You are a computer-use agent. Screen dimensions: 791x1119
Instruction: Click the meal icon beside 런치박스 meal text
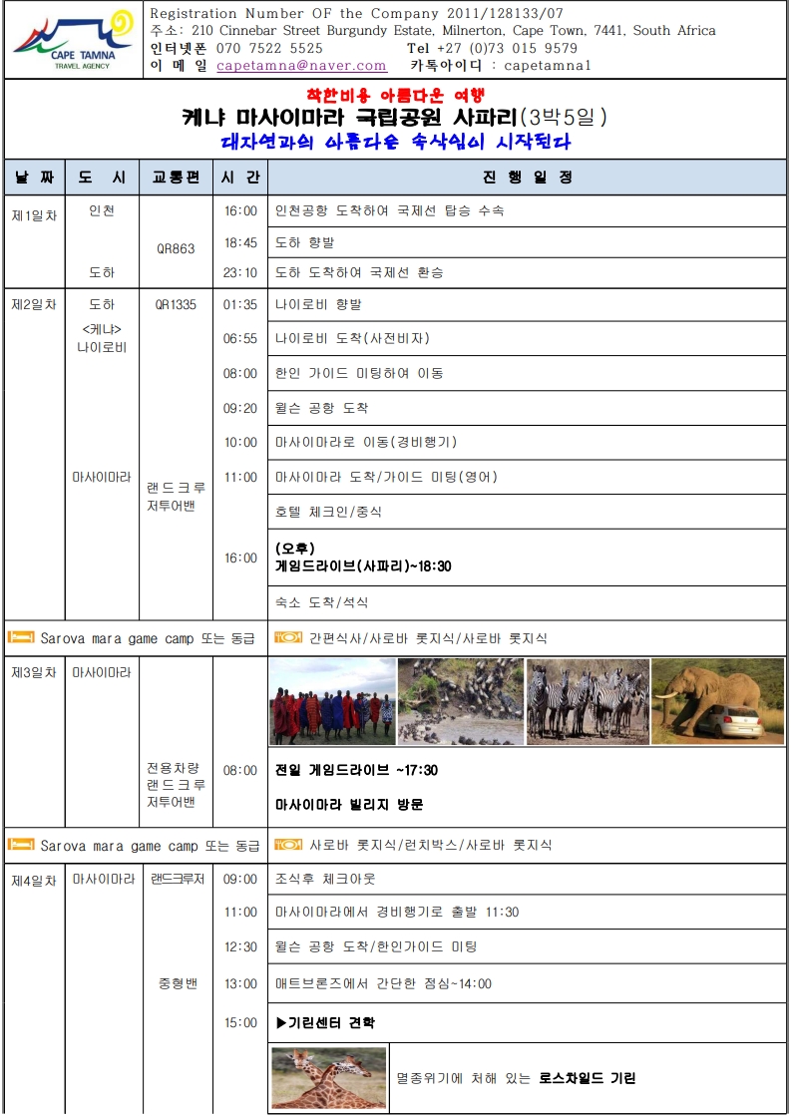[x=287, y=845]
